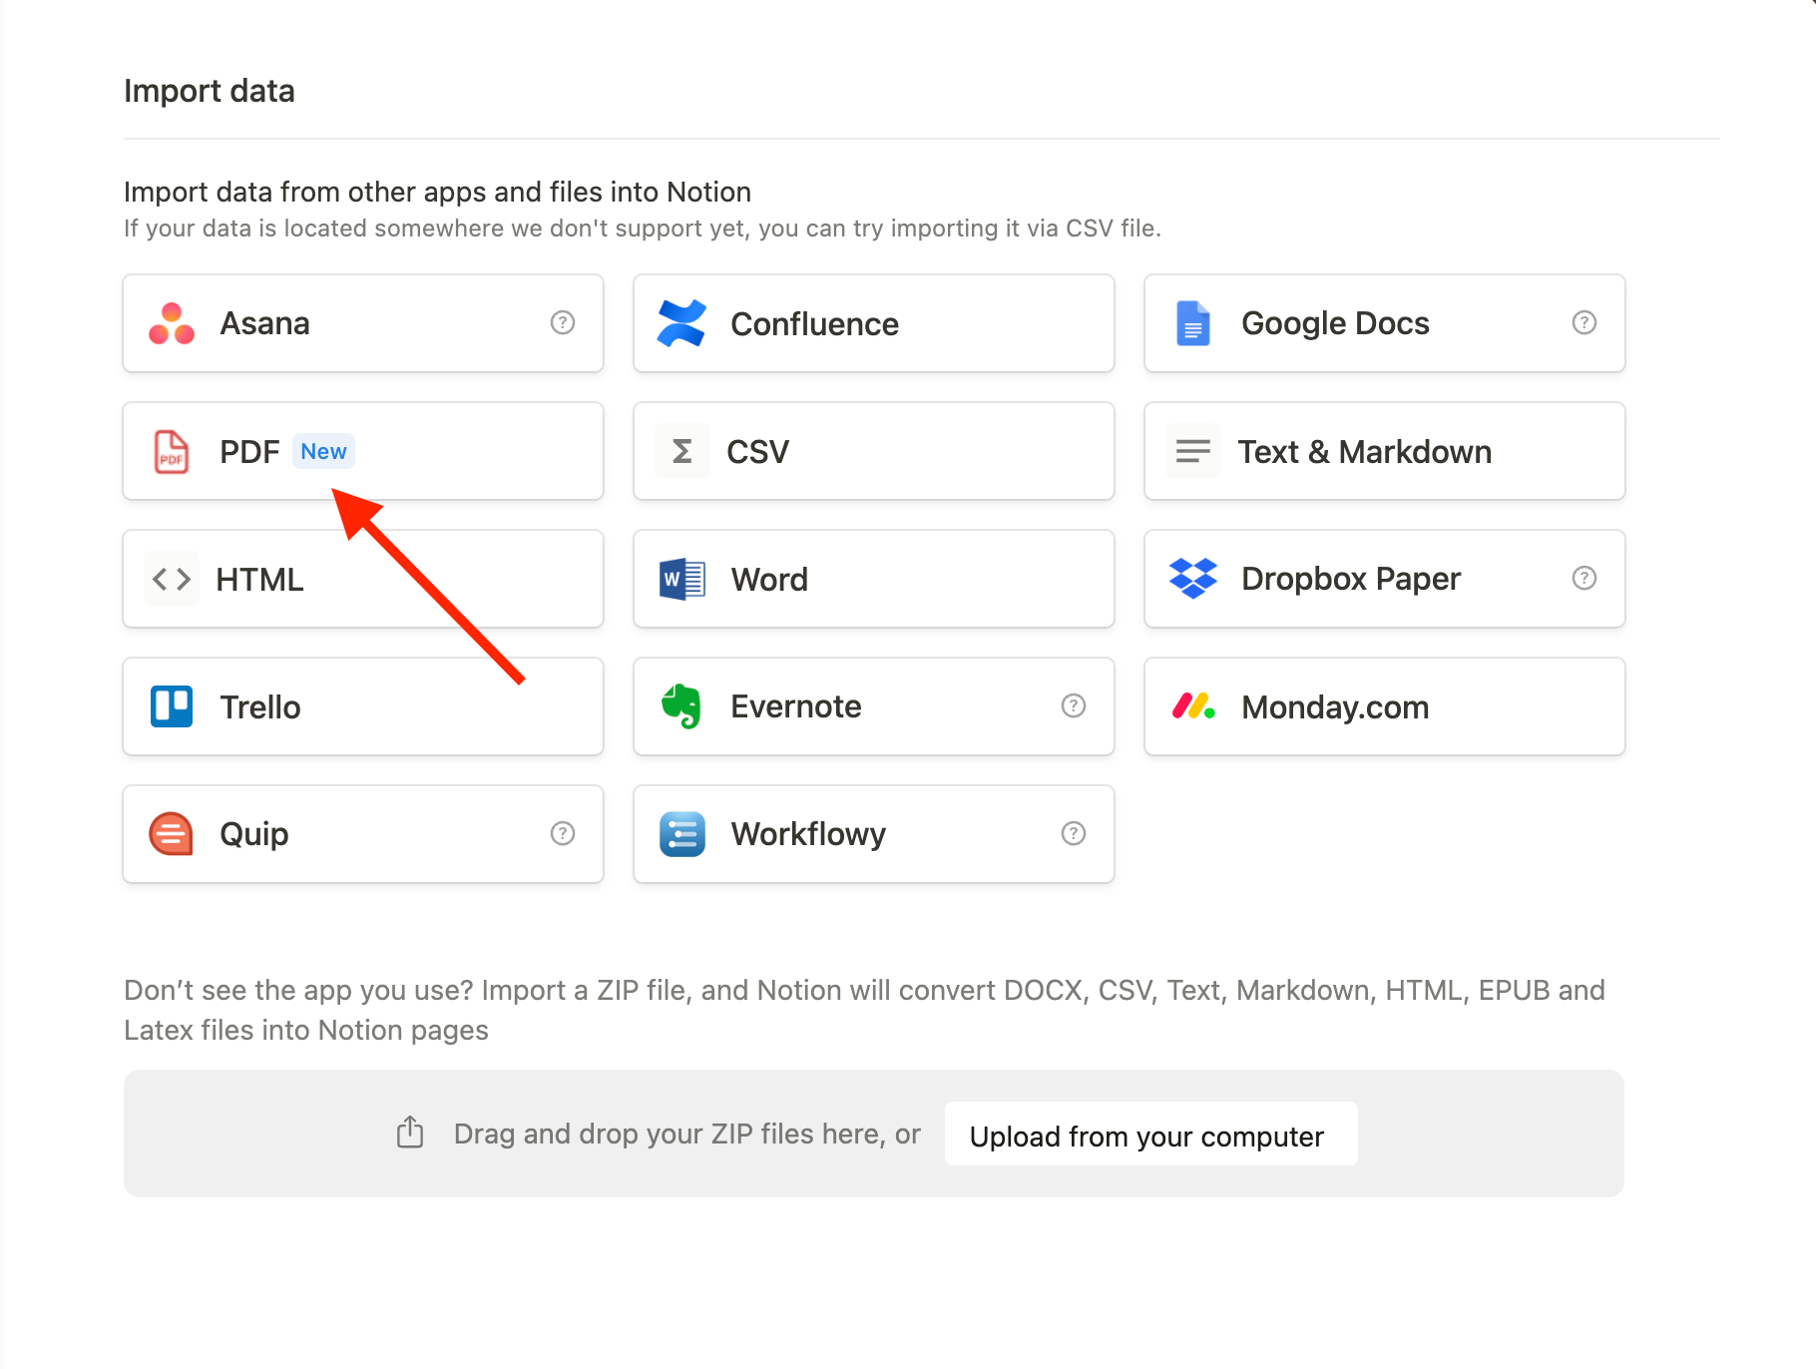Open help for Asana import

click(x=563, y=322)
